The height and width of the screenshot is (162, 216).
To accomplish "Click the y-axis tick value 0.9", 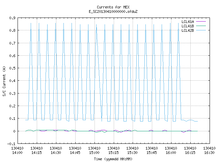I will tap(12, 18).
